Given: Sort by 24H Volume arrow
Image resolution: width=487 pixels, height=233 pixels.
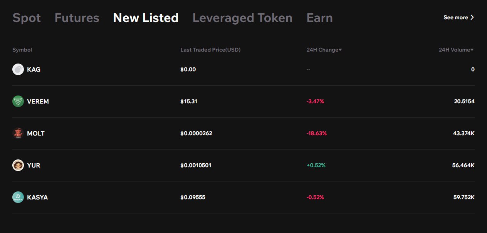Looking at the screenshot, I should point(472,50).
